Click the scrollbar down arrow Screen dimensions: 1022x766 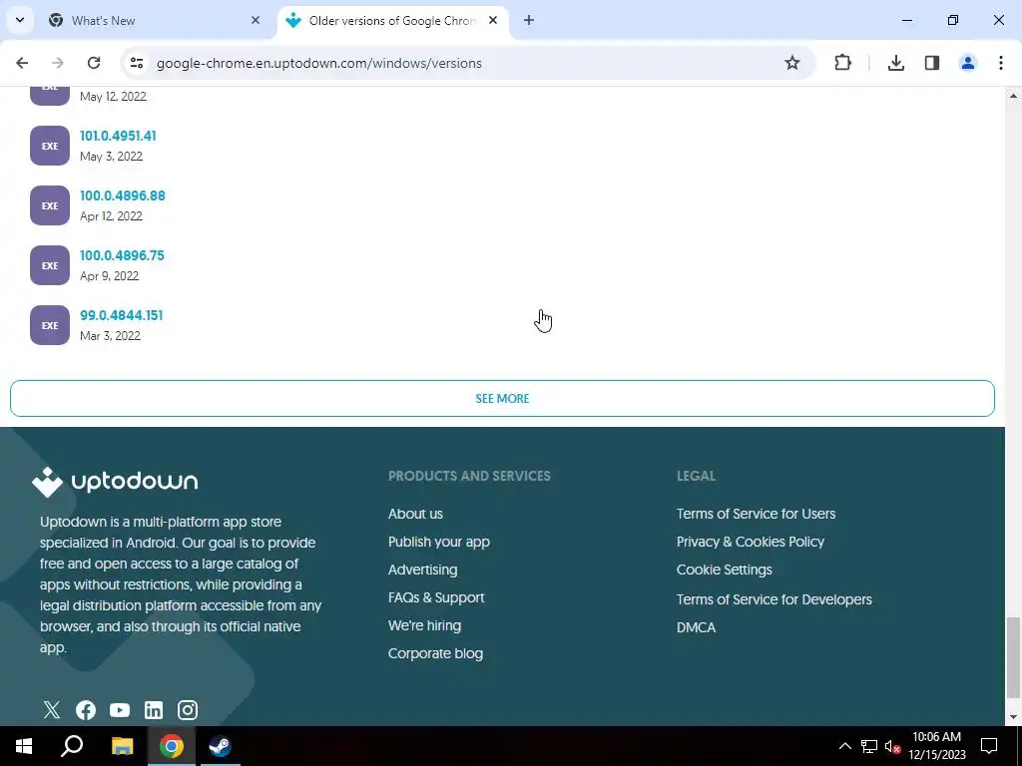1013,717
